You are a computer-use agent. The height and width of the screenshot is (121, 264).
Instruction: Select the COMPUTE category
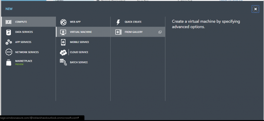(28, 22)
